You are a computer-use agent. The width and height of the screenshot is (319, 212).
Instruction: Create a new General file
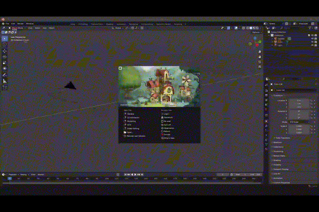pyautogui.click(x=129, y=114)
